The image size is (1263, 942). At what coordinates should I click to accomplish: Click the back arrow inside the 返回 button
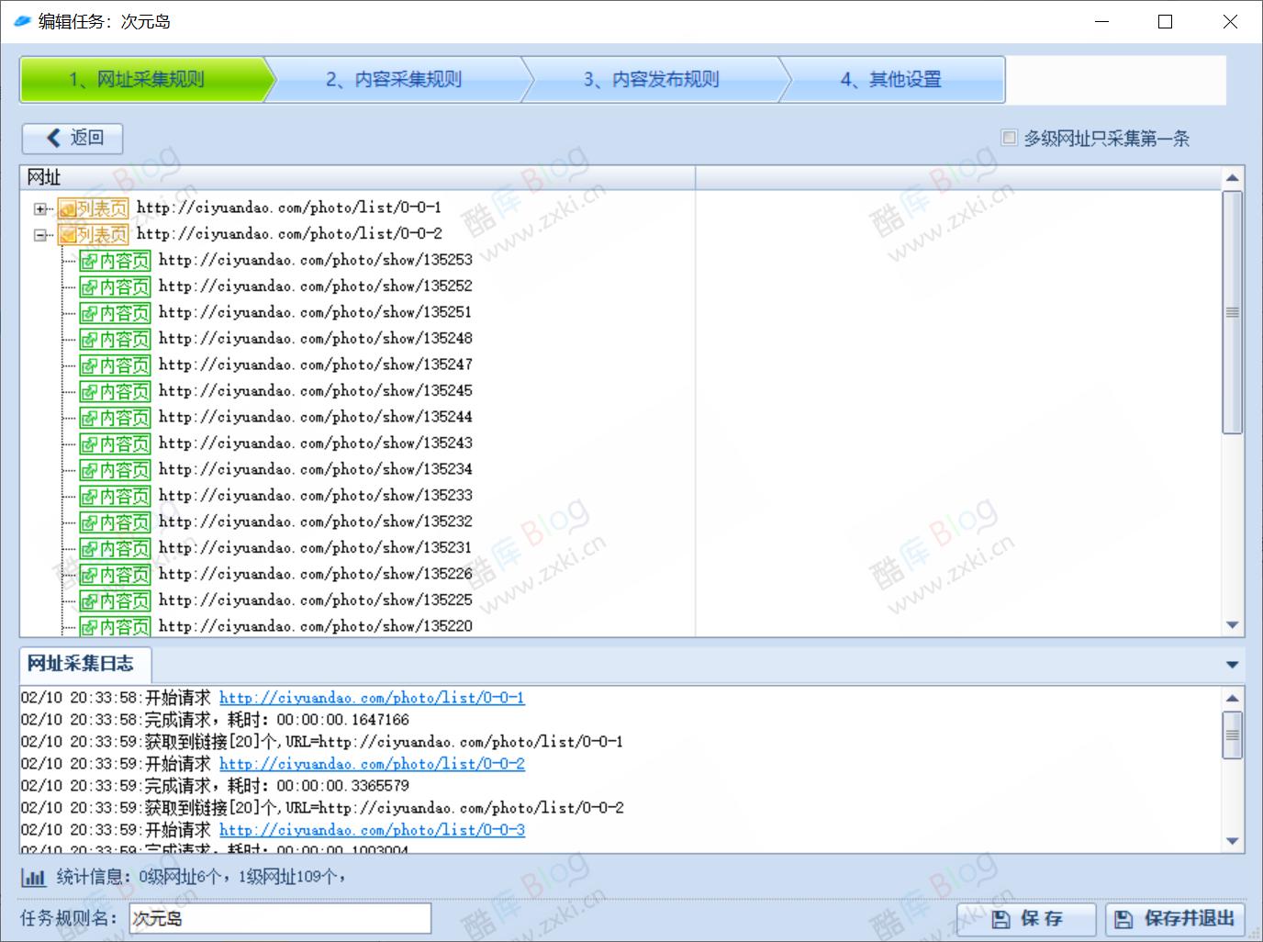click(x=53, y=138)
